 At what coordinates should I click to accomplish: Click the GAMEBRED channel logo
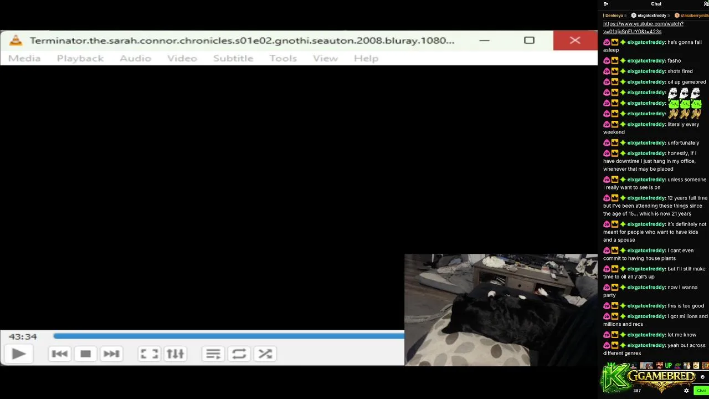point(648,377)
